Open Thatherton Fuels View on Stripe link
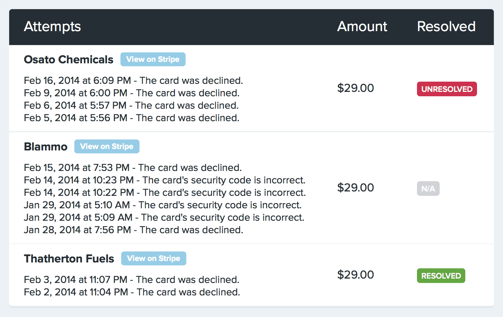The image size is (503, 317). click(x=153, y=258)
